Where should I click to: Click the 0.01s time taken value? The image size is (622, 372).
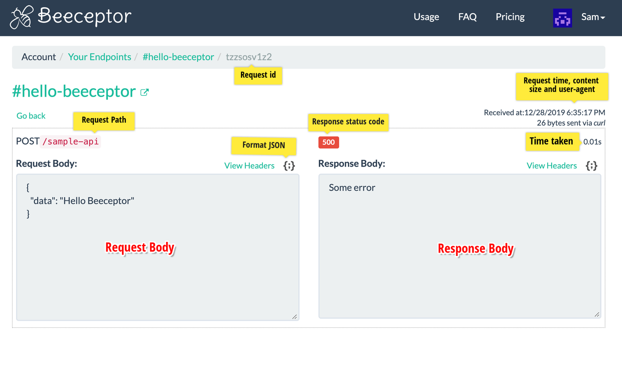click(x=592, y=142)
